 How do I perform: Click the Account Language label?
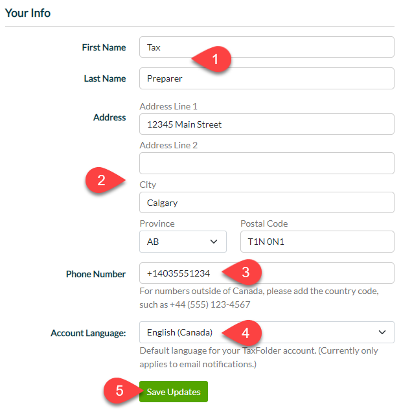88,333
